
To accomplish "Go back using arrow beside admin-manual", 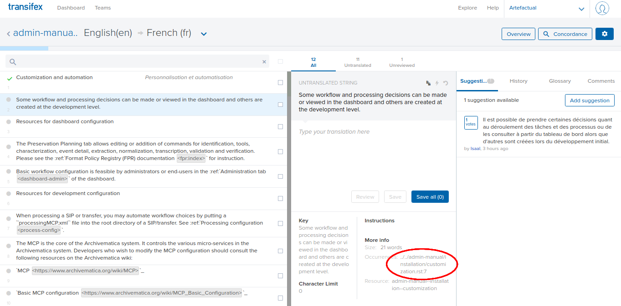I will (8, 34).
